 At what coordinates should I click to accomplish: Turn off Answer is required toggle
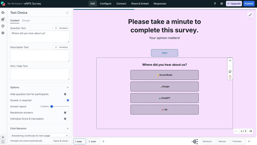tap(66, 101)
